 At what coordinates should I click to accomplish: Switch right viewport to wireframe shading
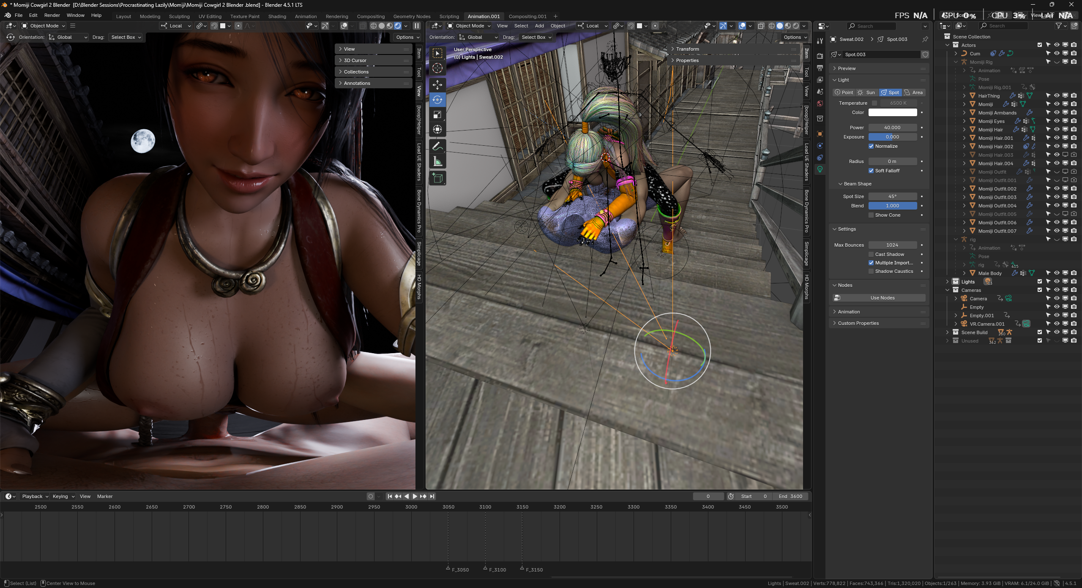click(772, 26)
